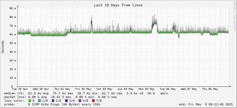Click the '90 m' y-axis value
Viewport: 237px width, 108px height.
(x=13, y=8)
